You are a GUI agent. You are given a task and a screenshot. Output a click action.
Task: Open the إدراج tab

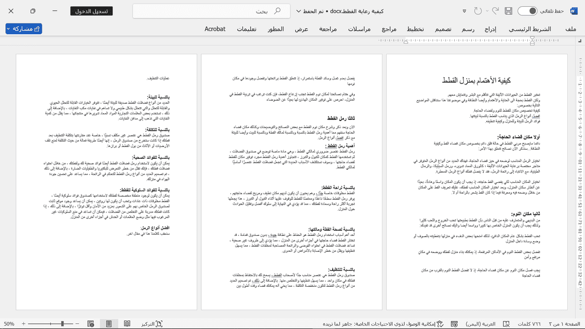(x=490, y=29)
